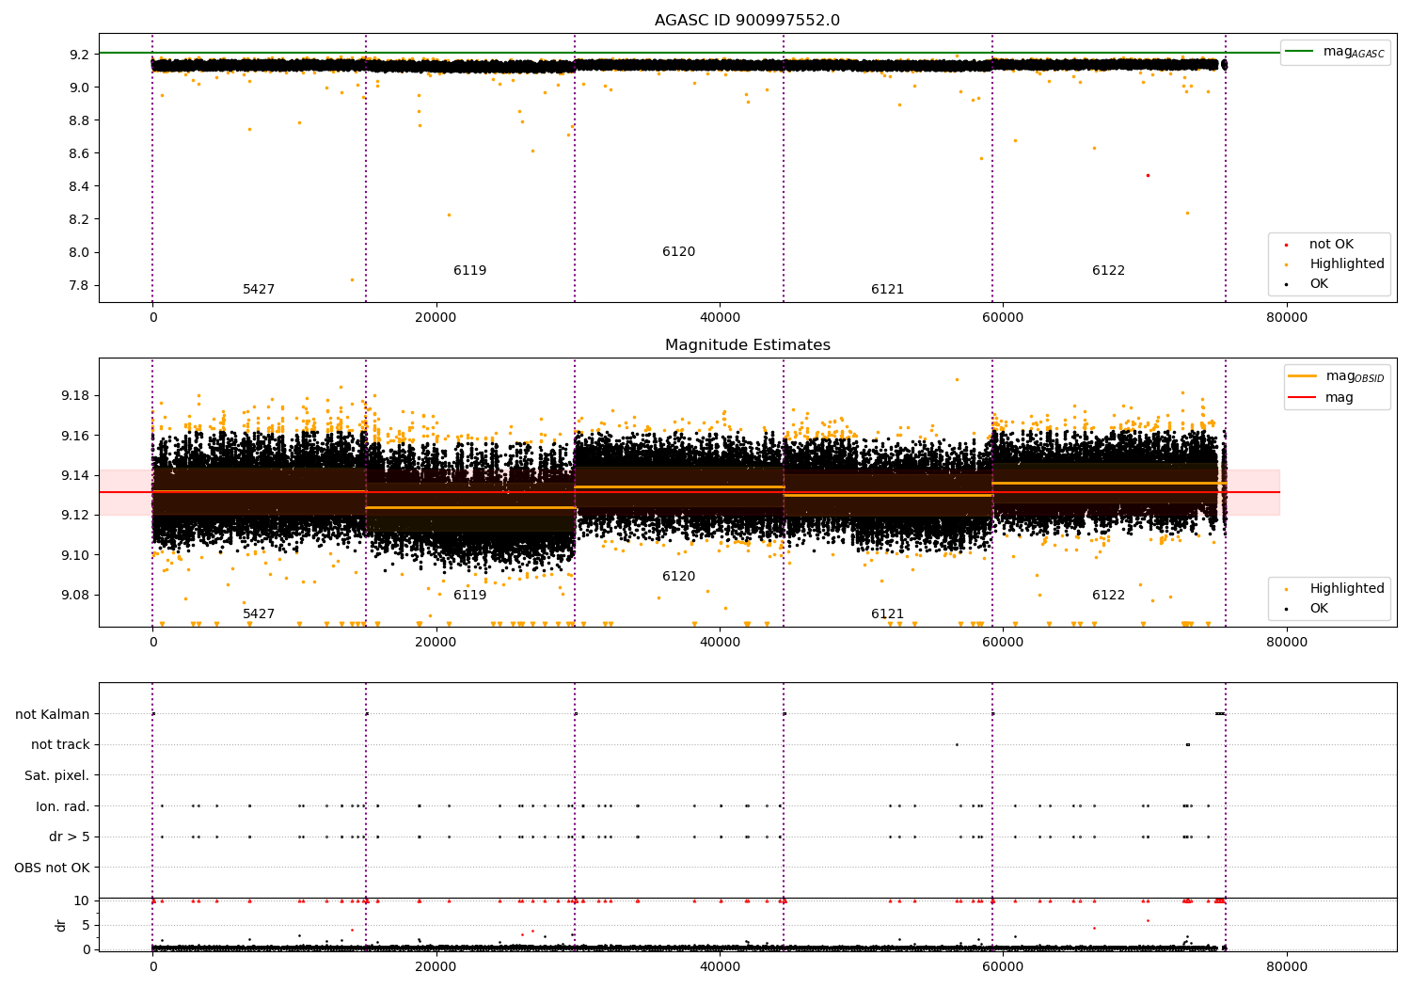Screen dimensions: 1411x988
Task: Click the 80000 x-tick under Magnitude Estimates plot
Action: click(1286, 643)
